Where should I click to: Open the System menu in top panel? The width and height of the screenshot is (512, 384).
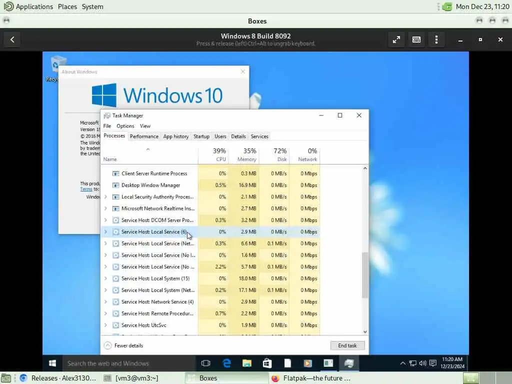pos(92,6)
